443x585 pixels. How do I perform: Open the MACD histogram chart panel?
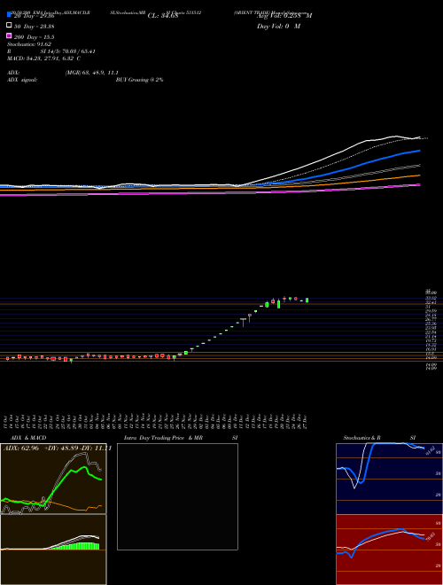(x=53, y=550)
